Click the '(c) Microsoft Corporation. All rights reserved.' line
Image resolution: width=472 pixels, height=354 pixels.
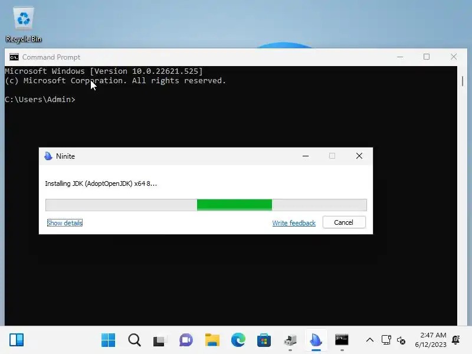click(115, 81)
